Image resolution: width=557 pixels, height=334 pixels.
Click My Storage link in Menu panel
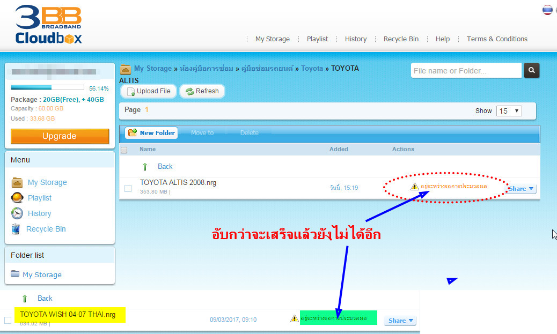pos(47,182)
